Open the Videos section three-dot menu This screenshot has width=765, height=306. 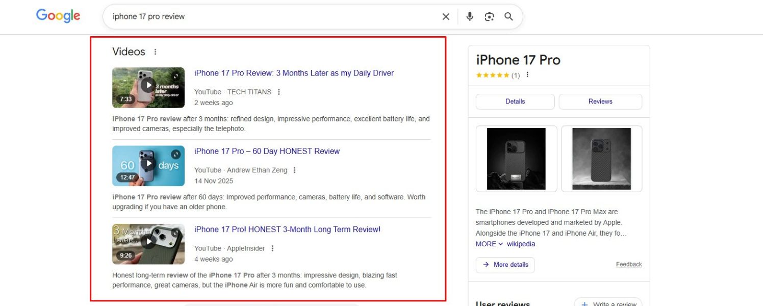point(155,51)
